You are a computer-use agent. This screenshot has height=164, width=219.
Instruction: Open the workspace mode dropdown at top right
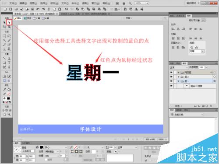[x=193, y=3]
